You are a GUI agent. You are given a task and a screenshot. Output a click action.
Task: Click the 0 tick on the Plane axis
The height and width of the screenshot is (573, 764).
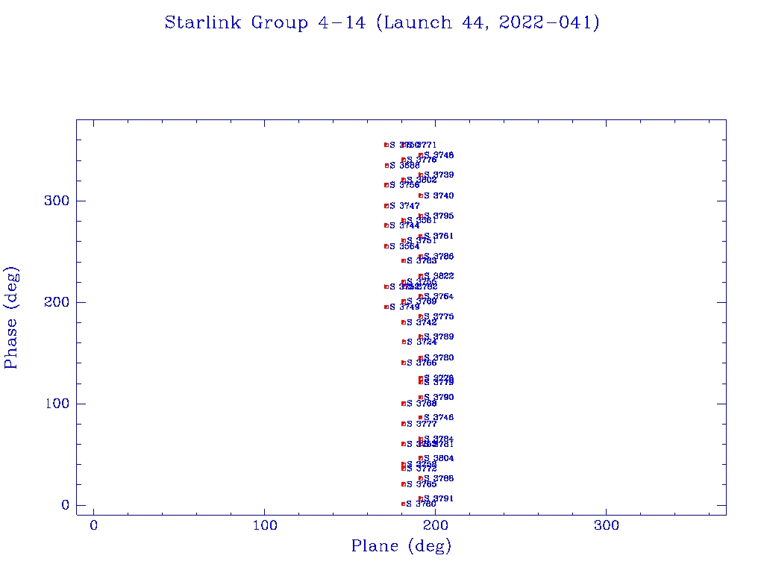pyautogui.click(x=93, y=525)
